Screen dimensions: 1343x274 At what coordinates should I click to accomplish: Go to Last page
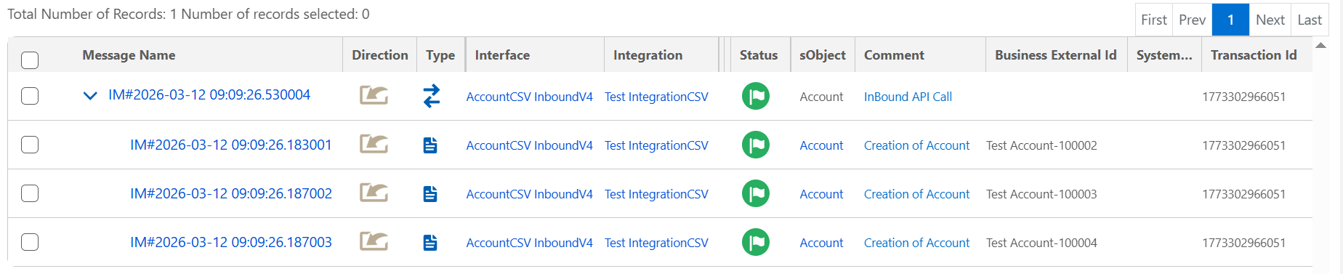(1310, 20)
